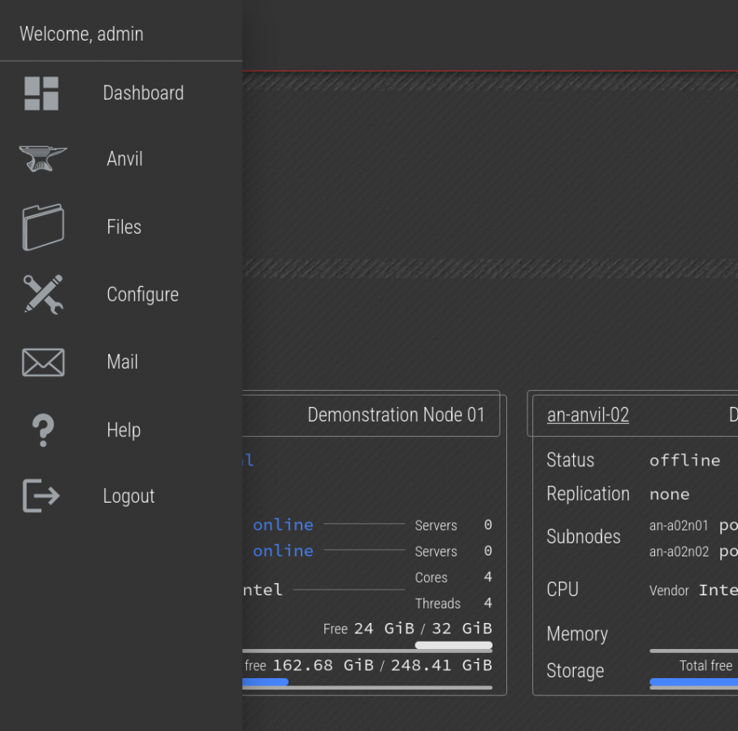738x731 pixels.
Task: Click the "offline" status value
Action: pos(684,461)
